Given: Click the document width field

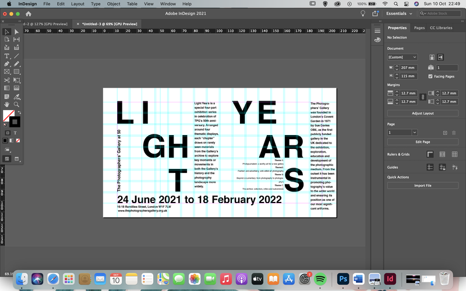Looking at the screenshot, I should click(409, 68).
